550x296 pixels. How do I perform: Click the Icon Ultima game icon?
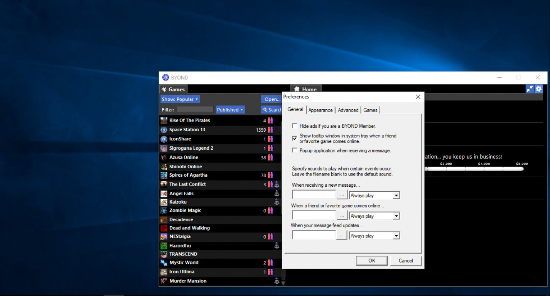(164, 272)
